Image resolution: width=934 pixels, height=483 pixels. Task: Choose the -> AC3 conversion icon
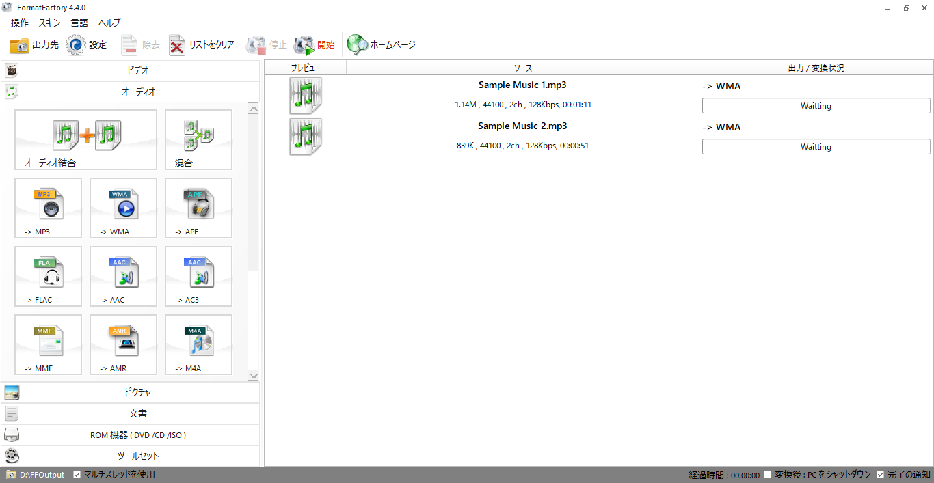198,277
